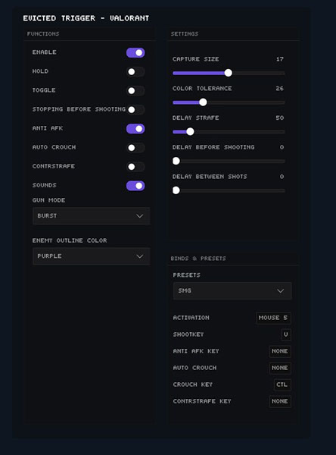Expand the Enemy Outline Color dropdown

(x=92, y=256)
